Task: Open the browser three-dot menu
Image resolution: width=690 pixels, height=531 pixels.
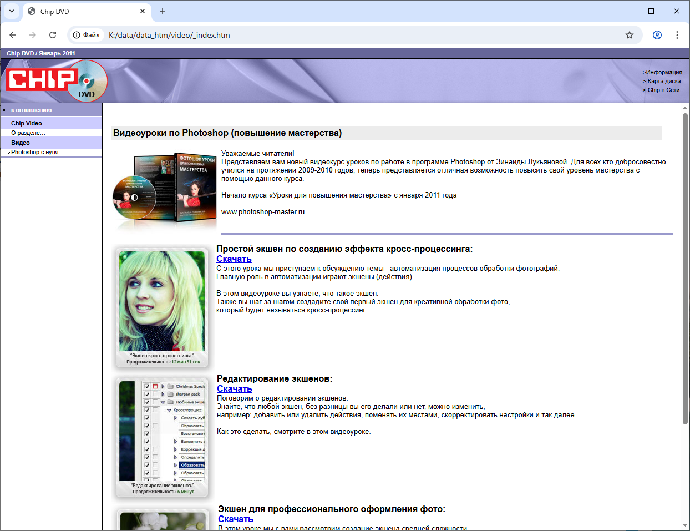Action: point(677,35)
